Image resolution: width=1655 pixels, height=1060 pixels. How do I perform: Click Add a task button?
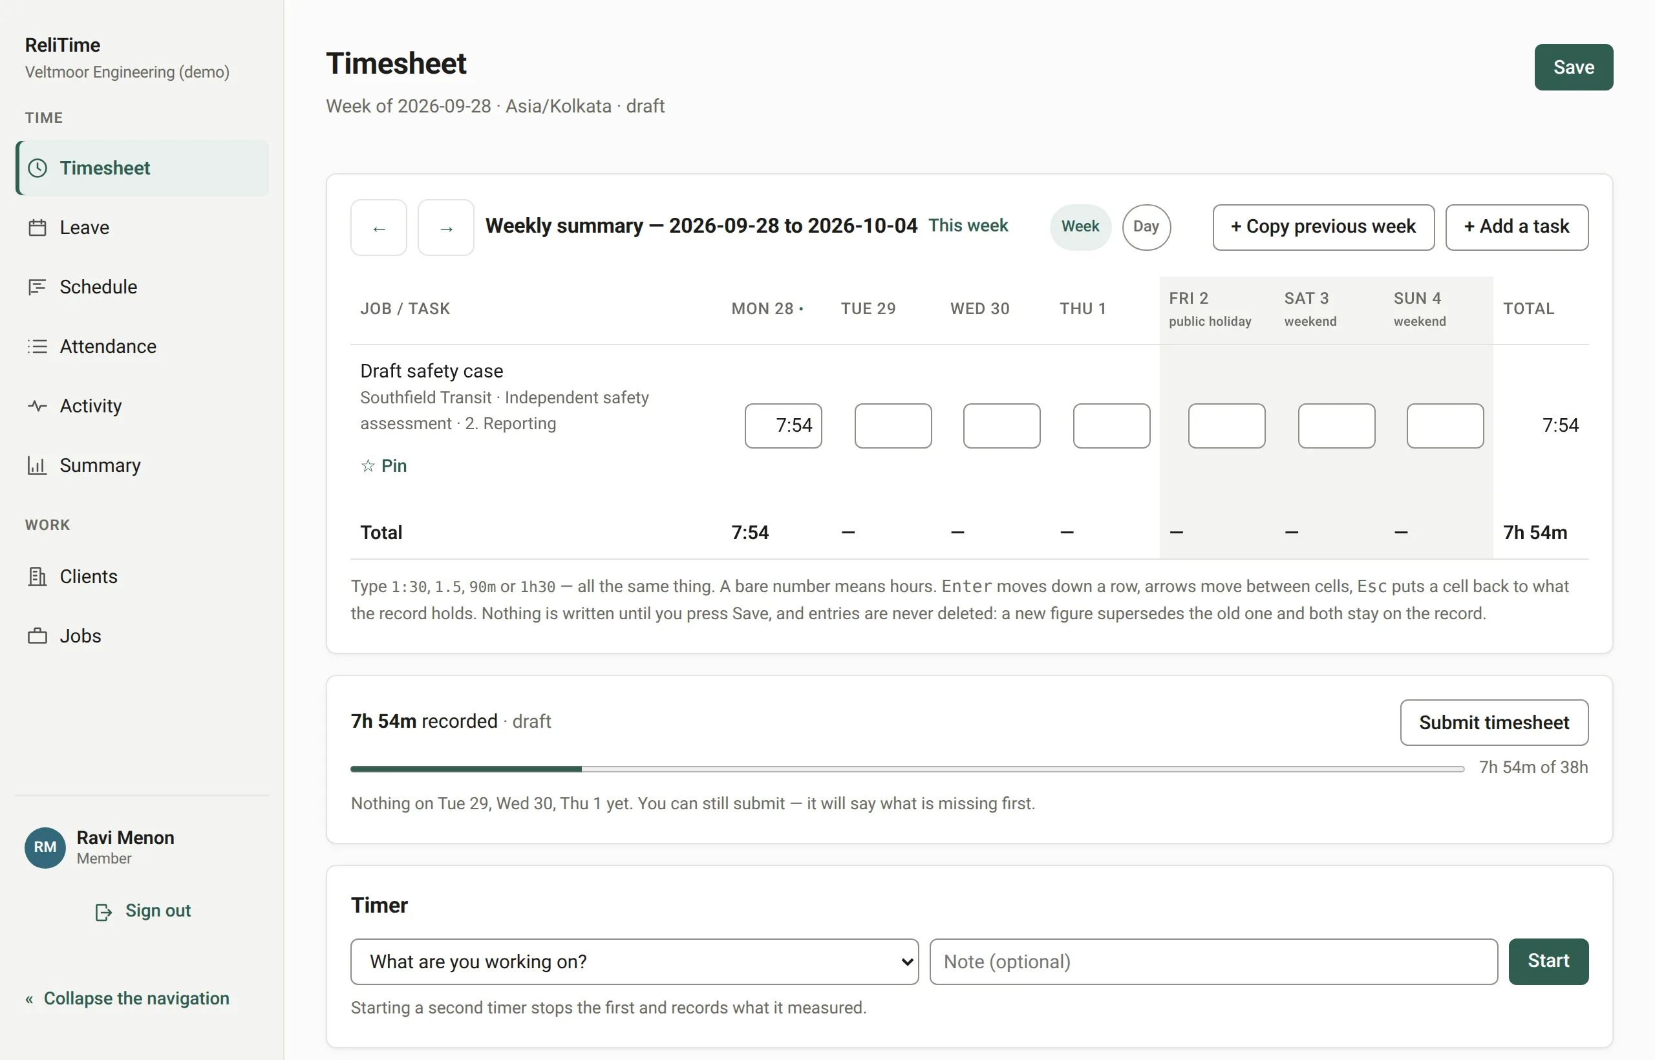tap(1517, 226)
